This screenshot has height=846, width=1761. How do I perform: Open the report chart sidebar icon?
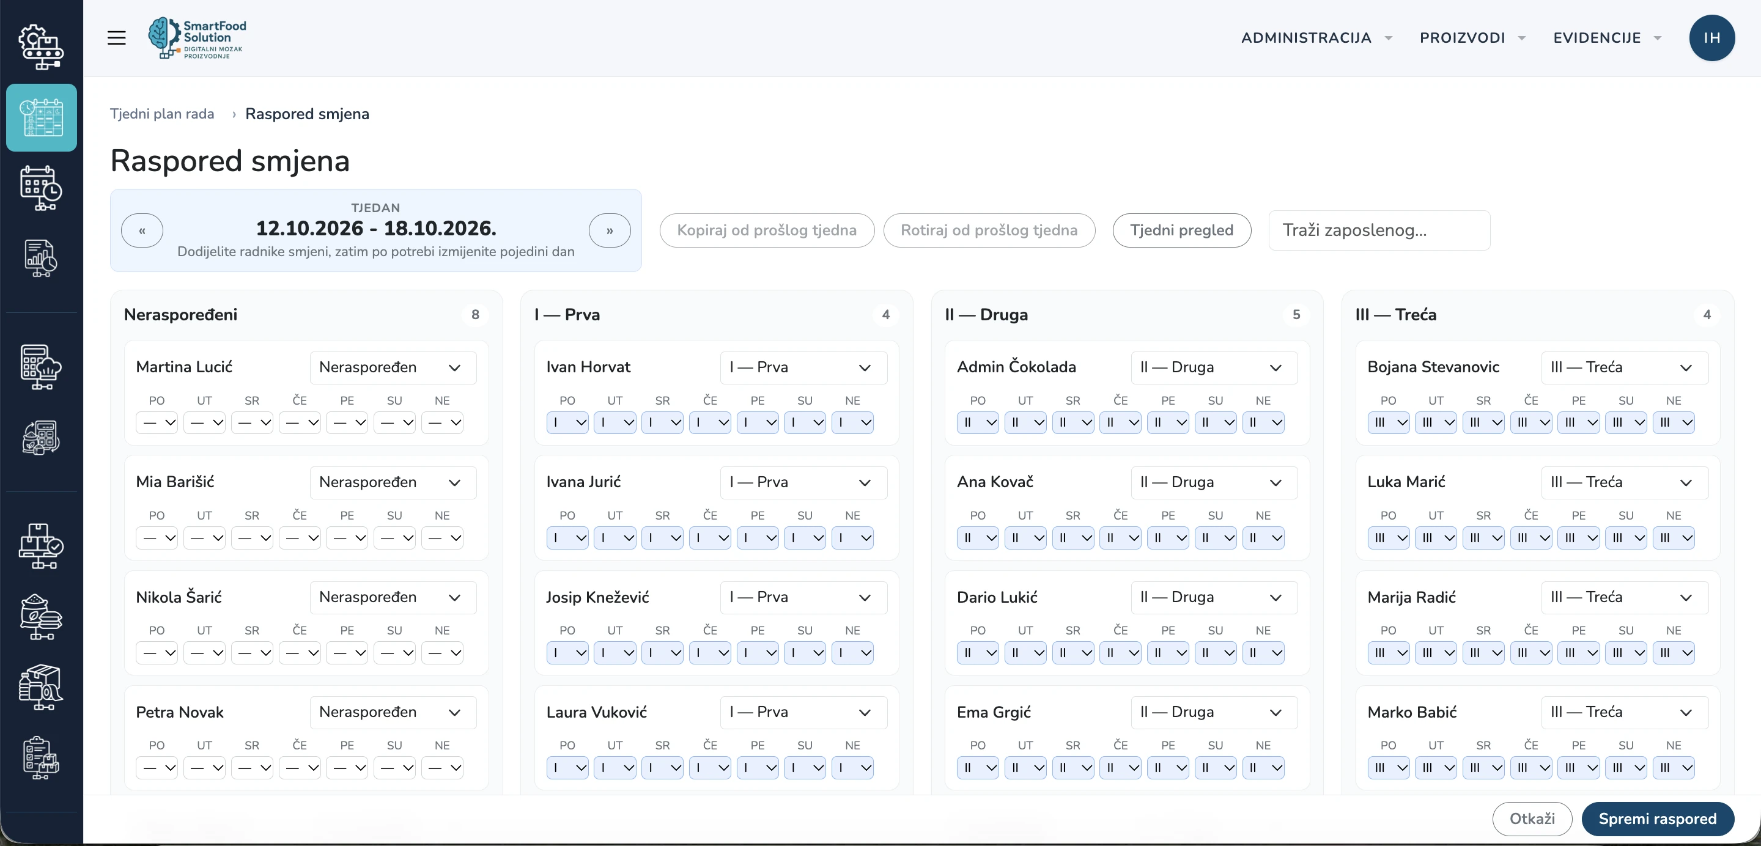click(x=42, y=259)
